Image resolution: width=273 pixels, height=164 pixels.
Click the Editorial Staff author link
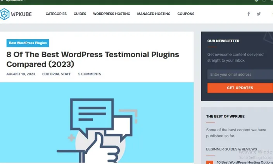(x=57, y=74)
